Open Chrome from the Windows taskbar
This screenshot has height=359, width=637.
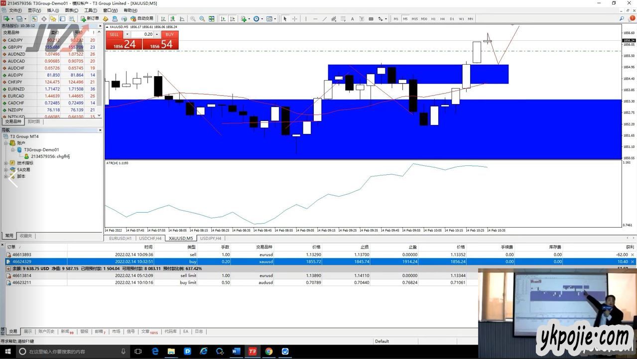268,352
